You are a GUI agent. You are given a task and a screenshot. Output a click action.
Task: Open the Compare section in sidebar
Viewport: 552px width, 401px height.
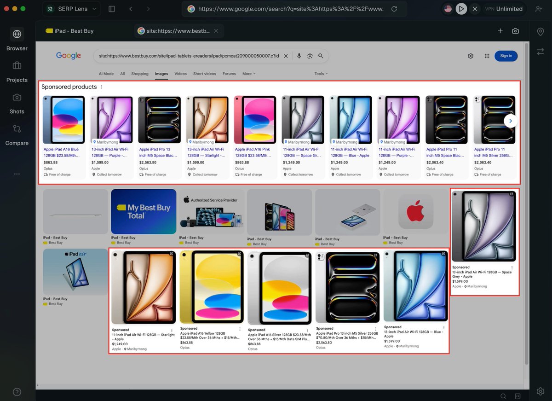17,134
